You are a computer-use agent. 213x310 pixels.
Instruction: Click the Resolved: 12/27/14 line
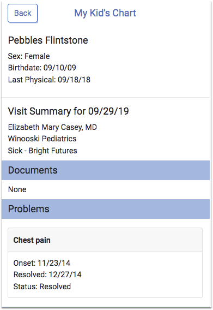point(47,275)
